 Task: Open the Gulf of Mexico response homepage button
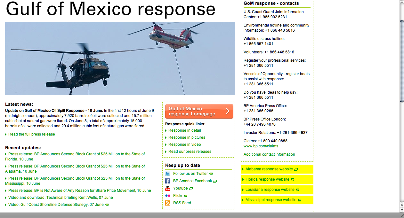[x=199, y=111]
